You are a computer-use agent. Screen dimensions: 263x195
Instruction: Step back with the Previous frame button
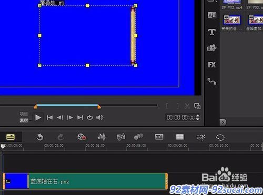coord(60,118)
